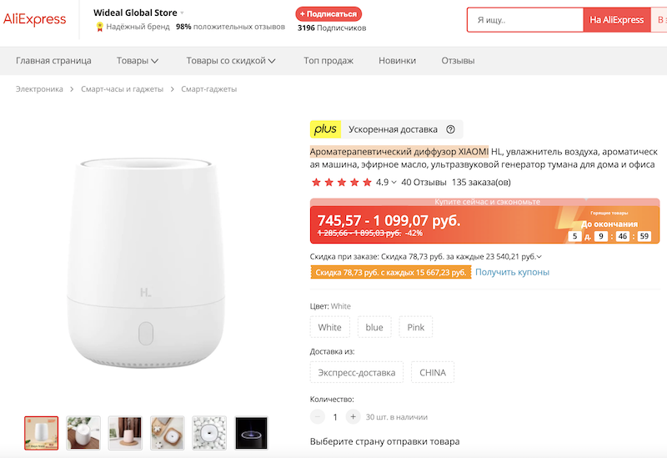Expand Товары со скидкой dropdown

230,60
